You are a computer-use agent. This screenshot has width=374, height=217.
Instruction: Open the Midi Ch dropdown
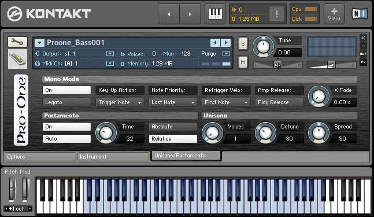tap(110, 64)
